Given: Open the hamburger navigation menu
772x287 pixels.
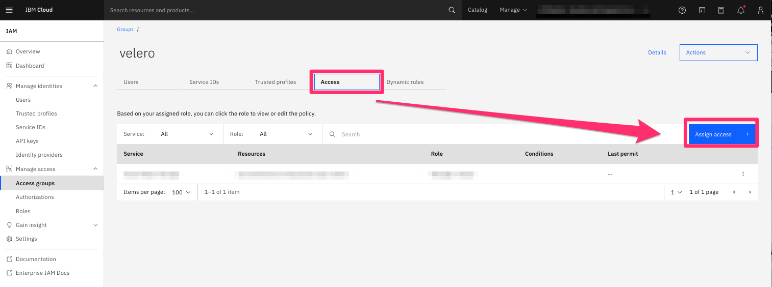Looking at the screenshot, I should click(x=9, y=10).
